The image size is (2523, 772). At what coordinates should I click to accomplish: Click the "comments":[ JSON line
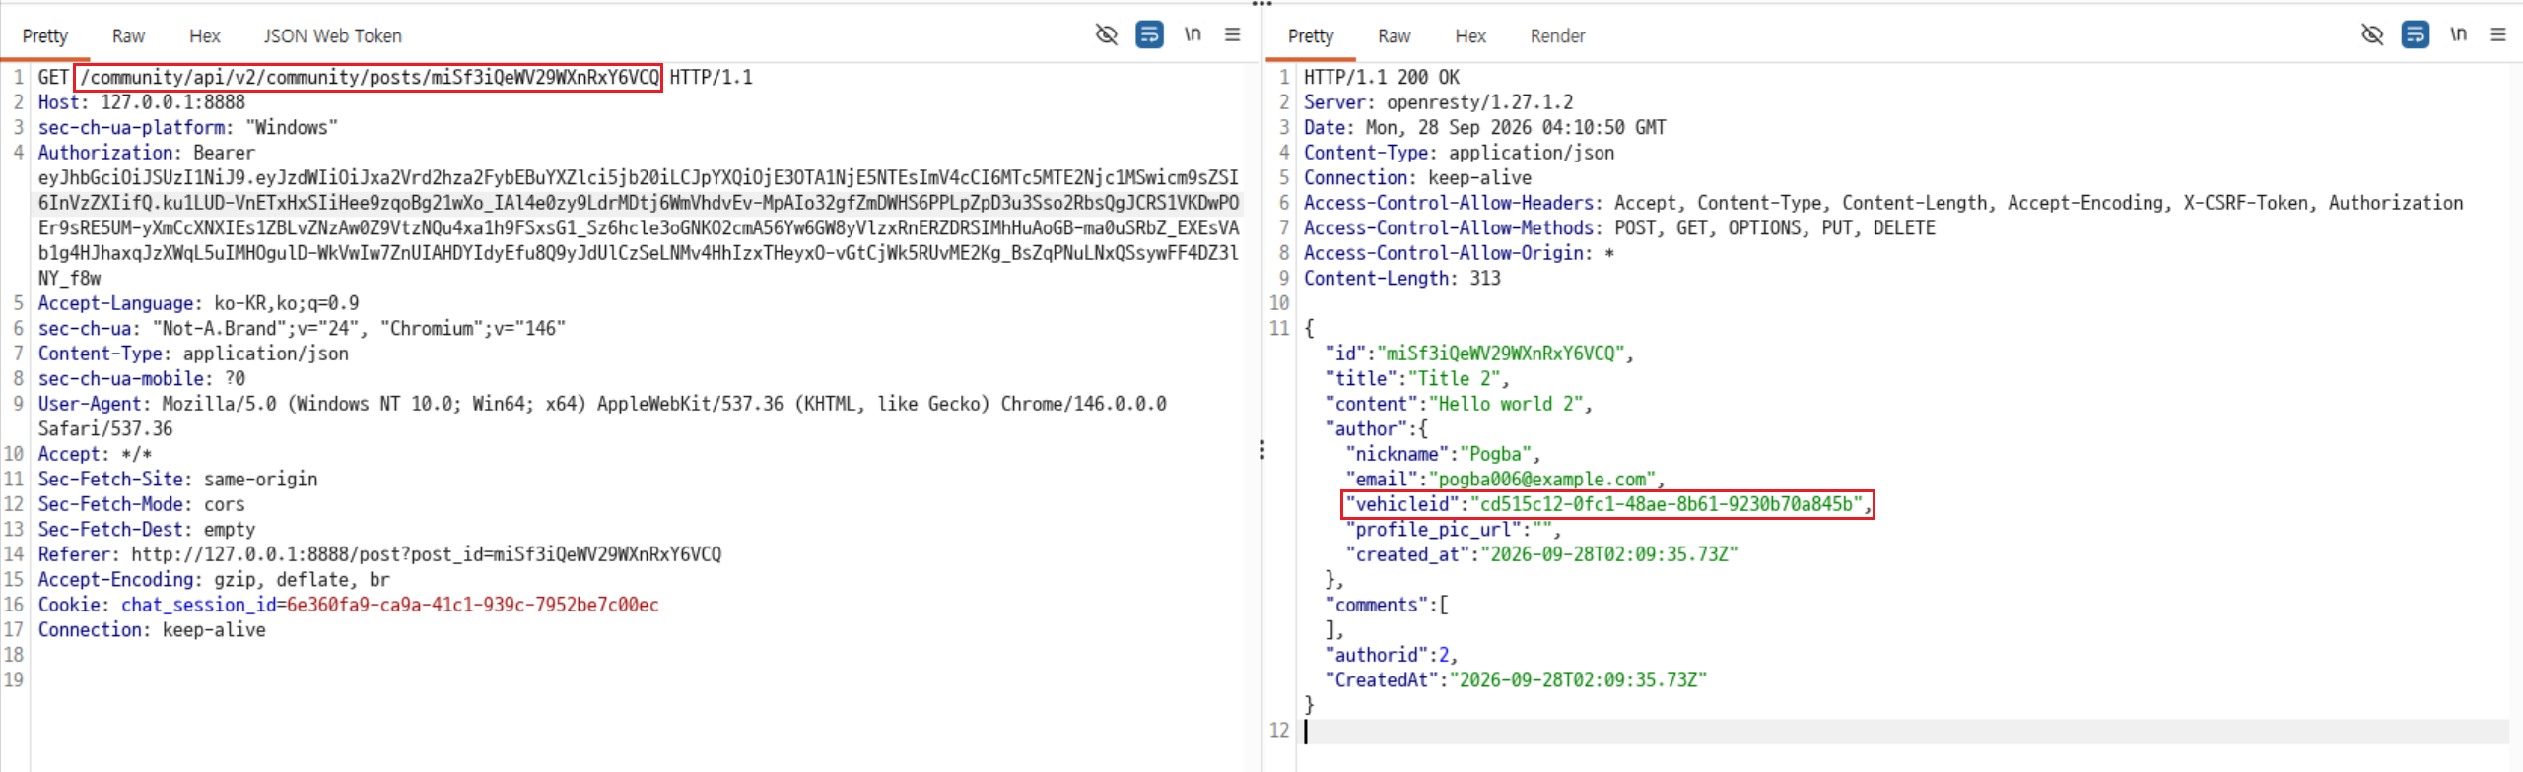(x=1387, y=605)
